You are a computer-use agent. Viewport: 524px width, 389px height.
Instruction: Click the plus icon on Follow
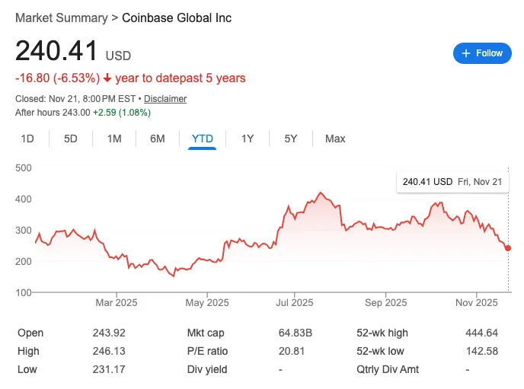[x=466, y=53]
